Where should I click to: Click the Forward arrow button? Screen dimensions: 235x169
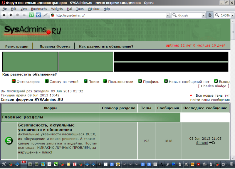click(x=18, y=15)
